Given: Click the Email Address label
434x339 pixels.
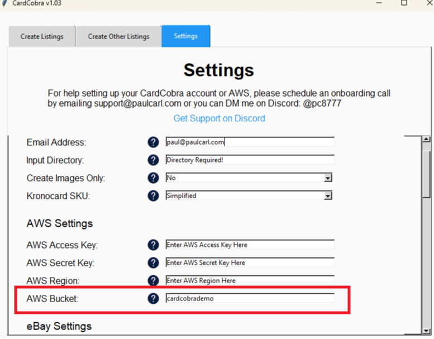Looking at the screenshot, I should click(56, 142).
